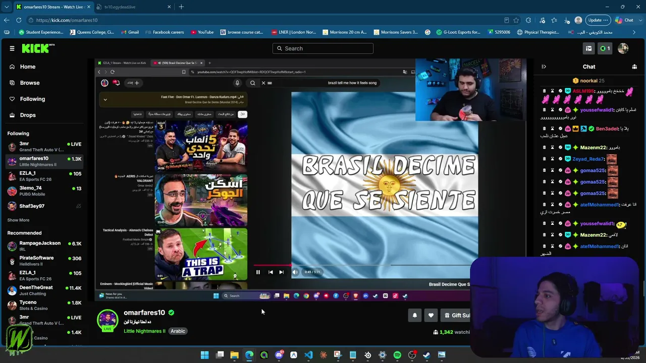Open 3mr channel in Following list
Image resolution: width=646 pixels, height=363 pixels.
tap(45, 147)
